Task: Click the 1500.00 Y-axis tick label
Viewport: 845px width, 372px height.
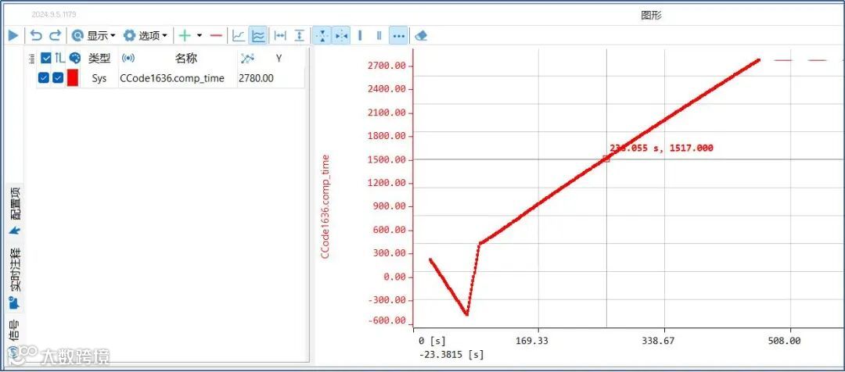Action: [387, 160]
